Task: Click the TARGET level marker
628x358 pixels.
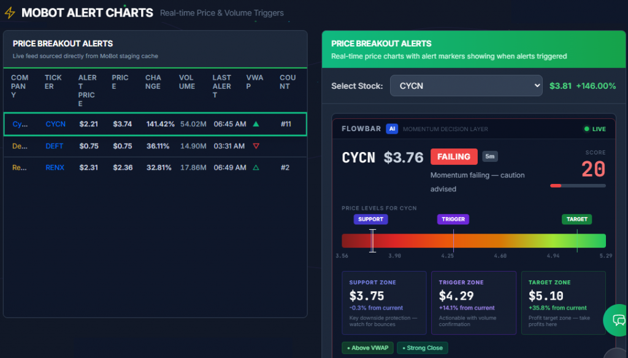Action: pyautogui.click(x=576, y=219)
